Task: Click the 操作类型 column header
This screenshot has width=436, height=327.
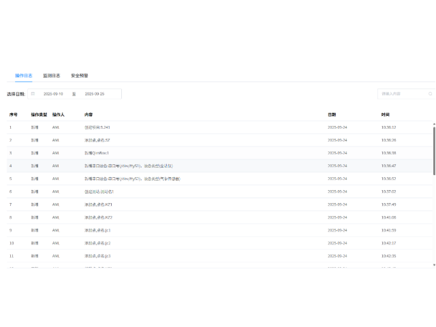Action: coord(37,114)
